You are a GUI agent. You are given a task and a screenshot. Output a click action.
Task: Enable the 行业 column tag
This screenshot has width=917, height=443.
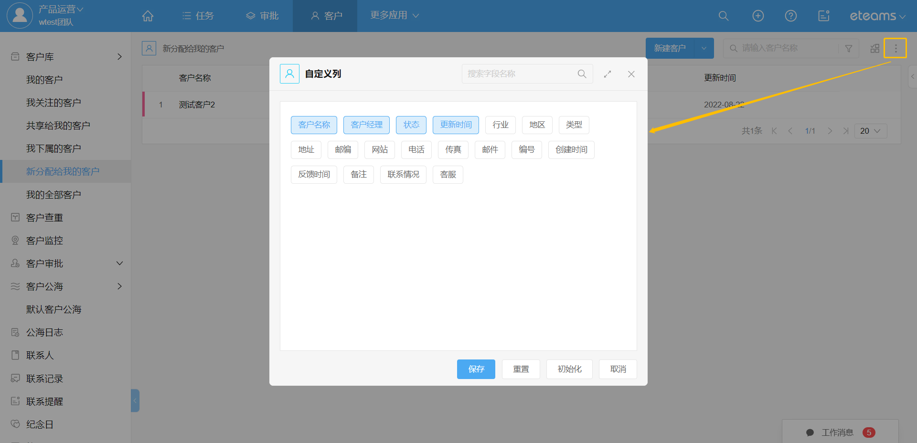tap(500, 125)
